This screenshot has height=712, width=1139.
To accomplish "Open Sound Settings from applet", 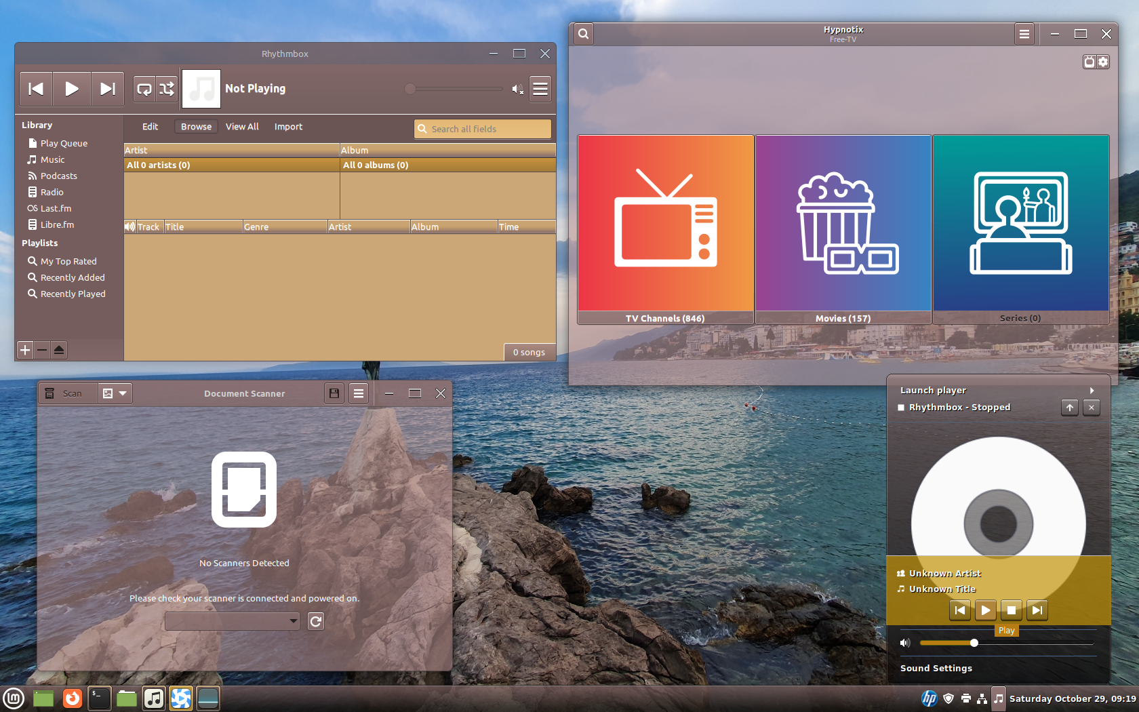I will click(936, 669).
